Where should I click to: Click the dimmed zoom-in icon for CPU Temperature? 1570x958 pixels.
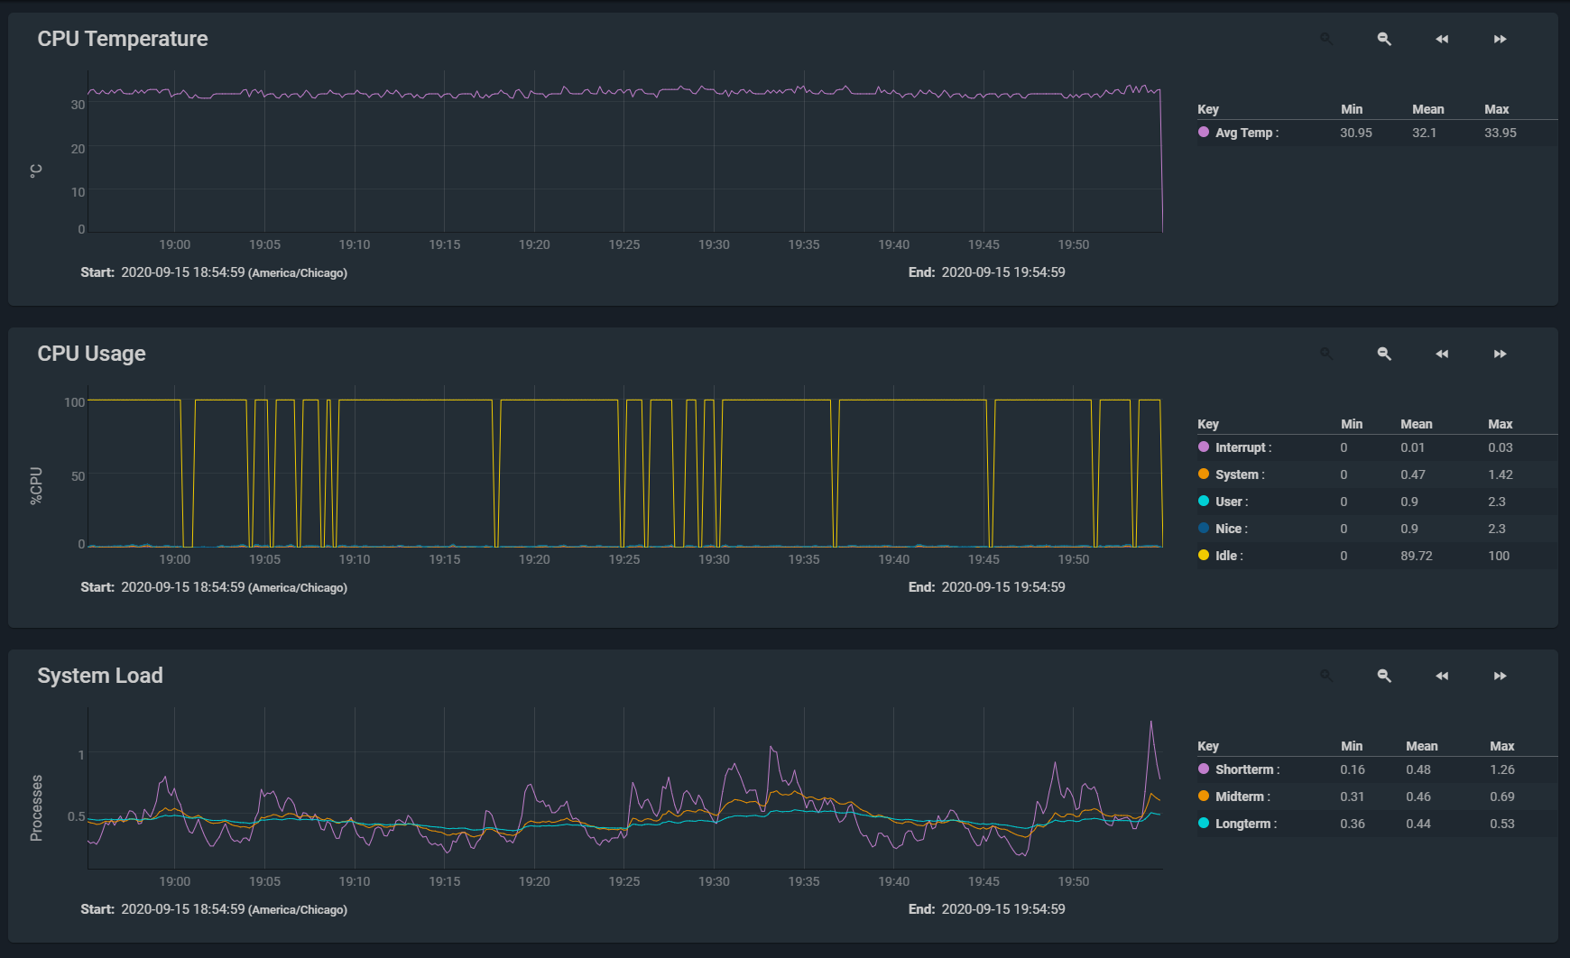click(x=1325, y=39)
